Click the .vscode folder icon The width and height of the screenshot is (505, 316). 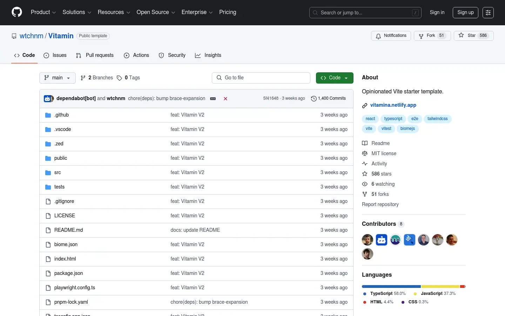click(x=48, y=130)
